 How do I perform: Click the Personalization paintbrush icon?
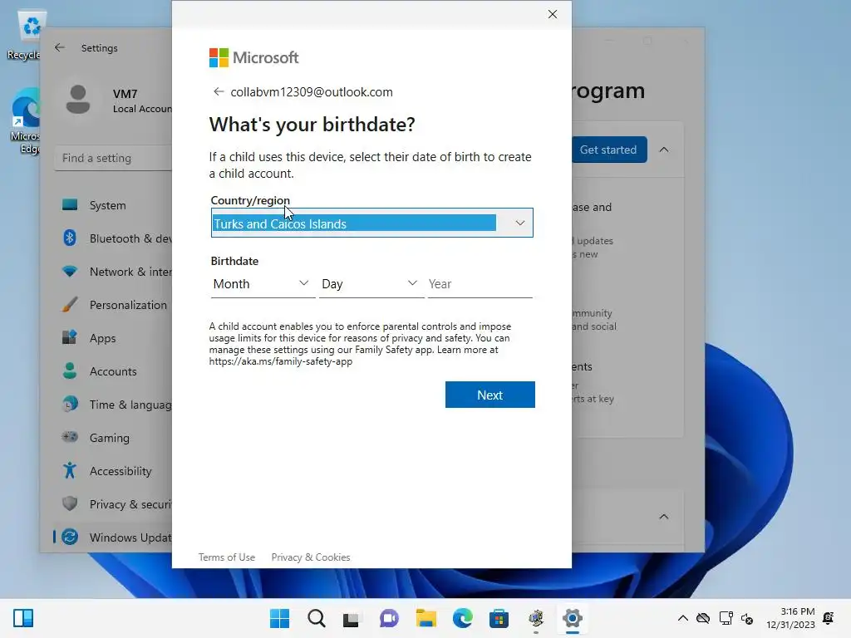coord(70,304)
